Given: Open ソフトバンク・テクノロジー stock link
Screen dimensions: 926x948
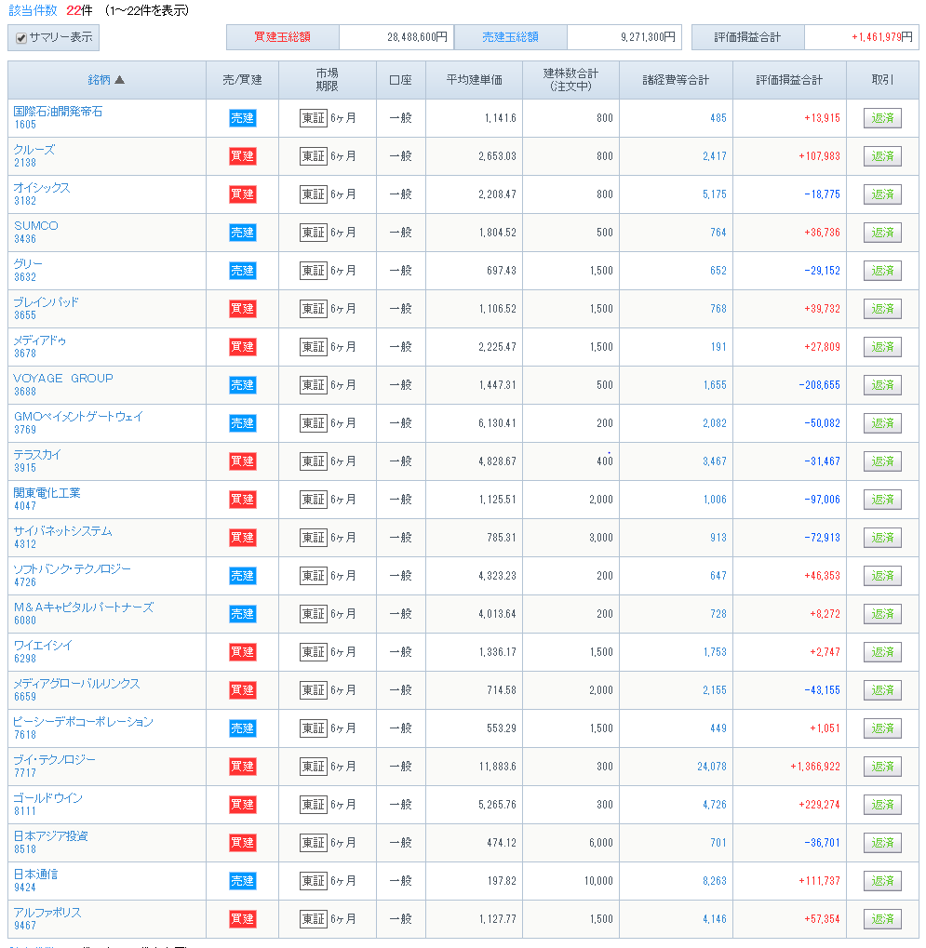Looking at the screenshot, I should coord(72,569).
